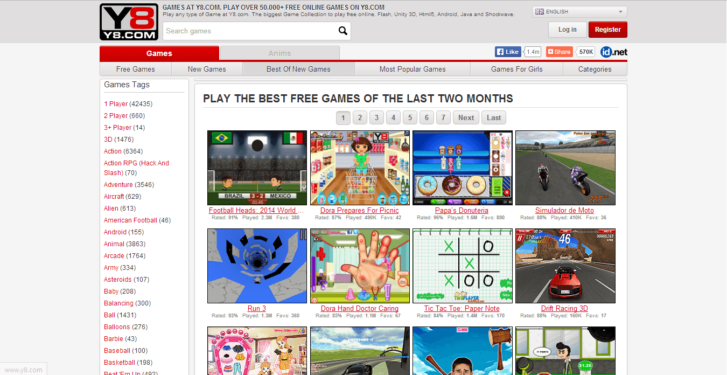727x375 pixels.
Task: Click the magnifying glass search icon
Action: pyautogui.click(x=343, y=31)
